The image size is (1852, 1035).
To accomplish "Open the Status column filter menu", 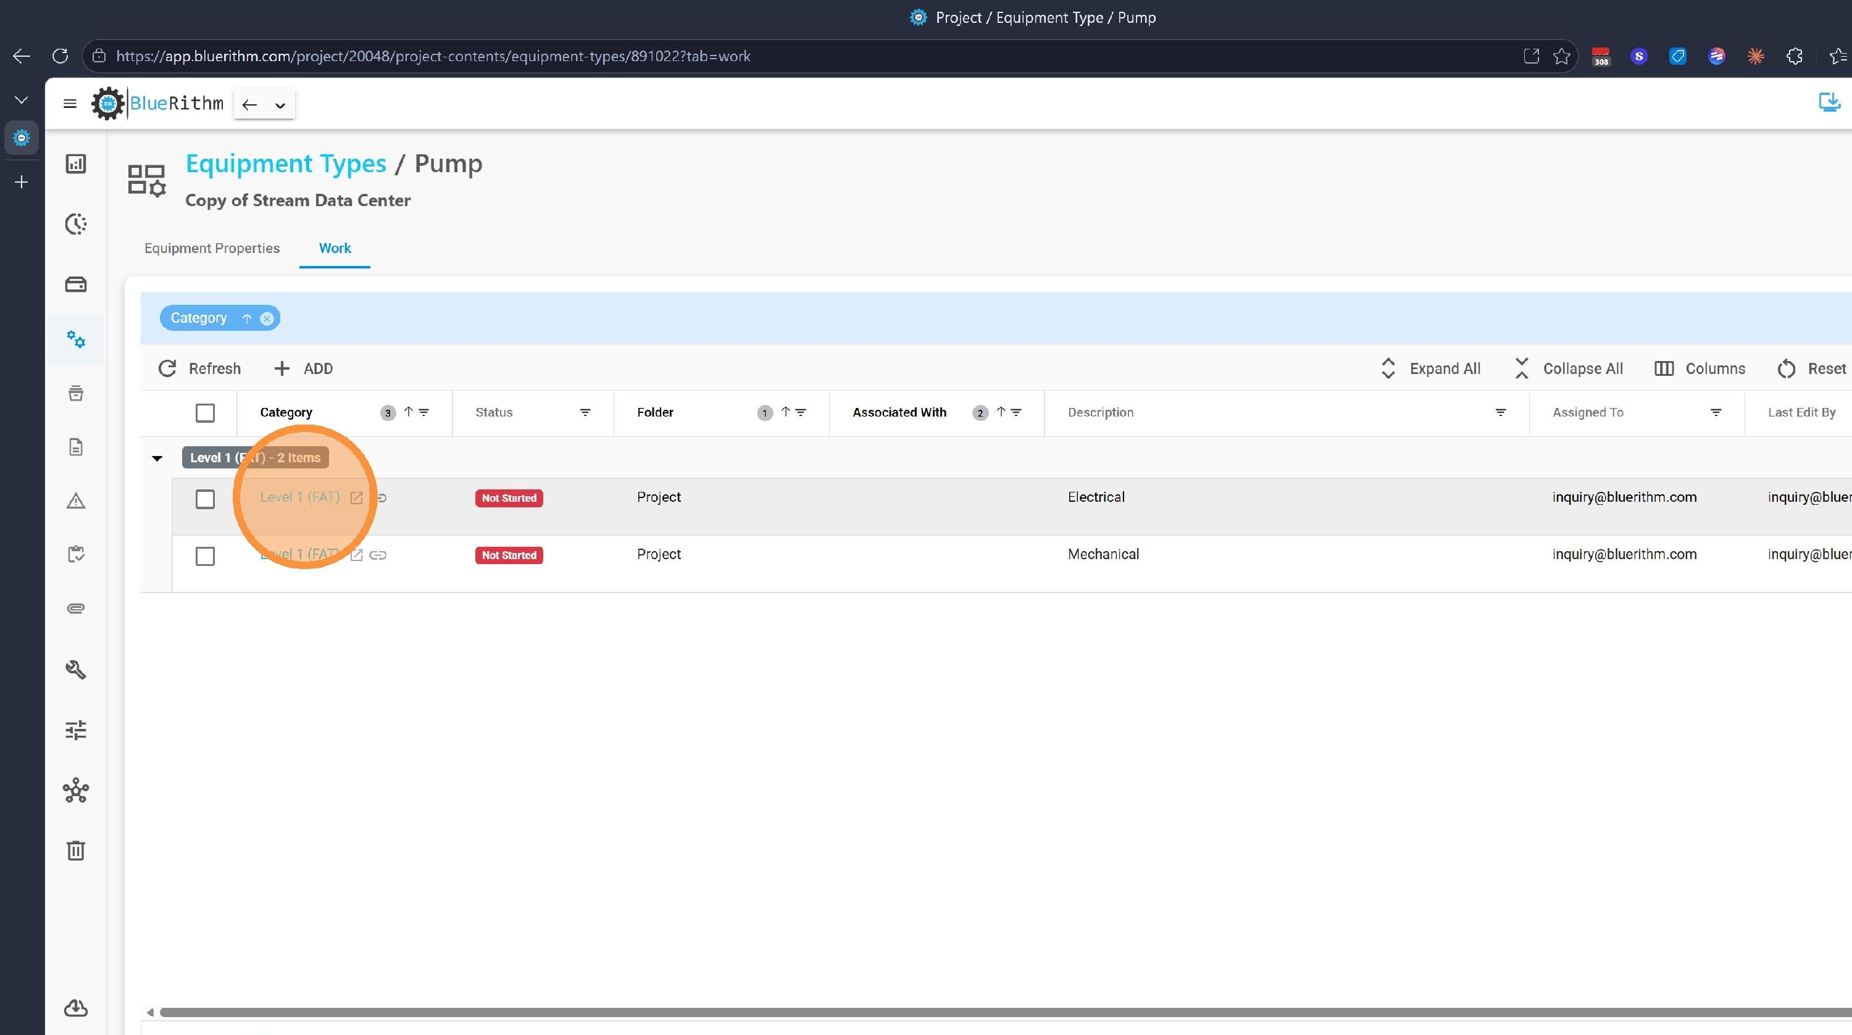I will pos(585,412).
